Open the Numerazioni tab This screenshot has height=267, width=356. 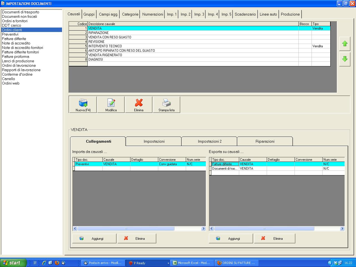pyautogui.click(x=153, y=14)
